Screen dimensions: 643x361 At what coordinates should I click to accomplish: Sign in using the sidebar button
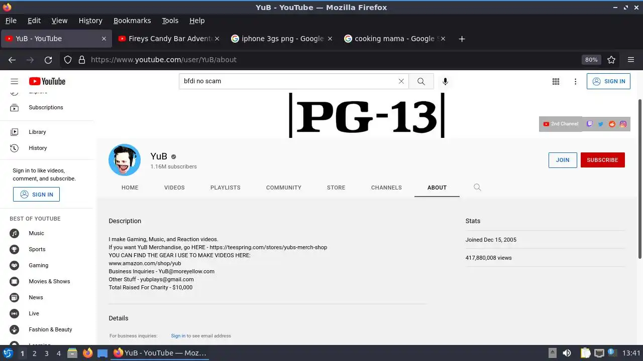tap(36, 195)
